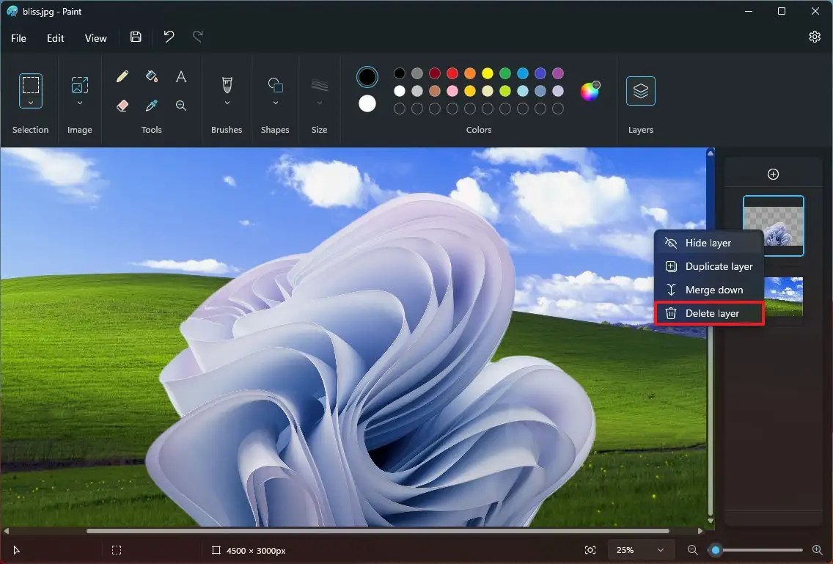Select the Pencil tool

[122, 76]
